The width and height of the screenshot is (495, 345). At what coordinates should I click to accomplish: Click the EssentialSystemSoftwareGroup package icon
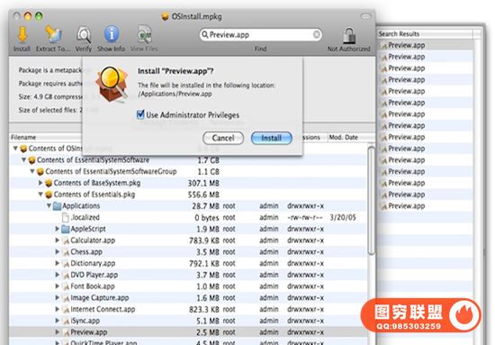[x=40, y=172]
